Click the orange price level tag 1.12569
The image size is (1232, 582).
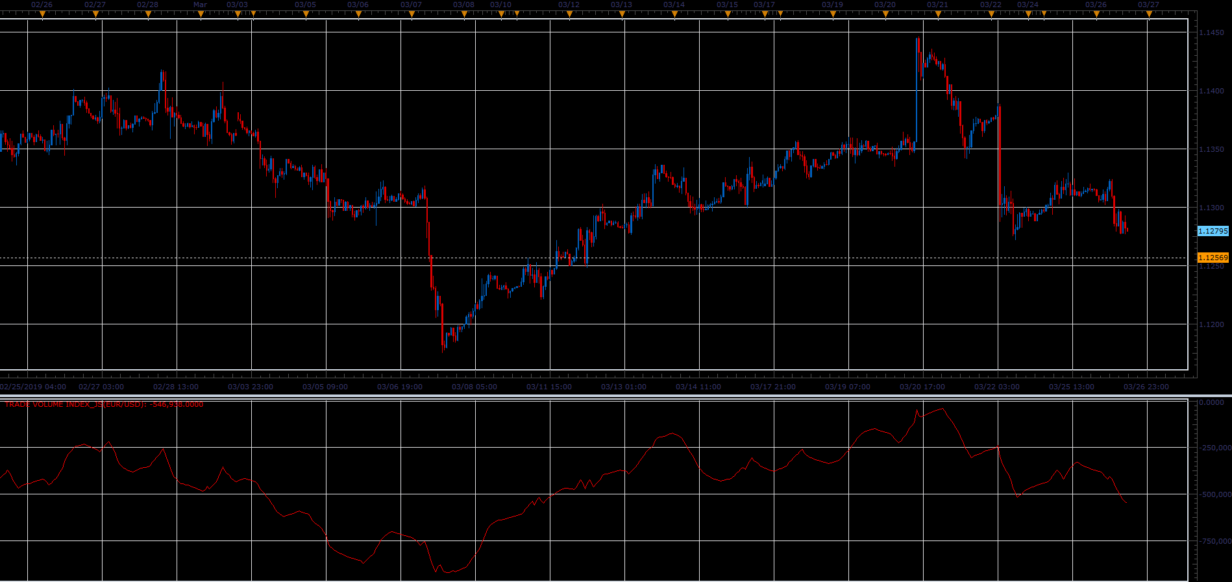pyautogui.click(x=1213, y=258)
